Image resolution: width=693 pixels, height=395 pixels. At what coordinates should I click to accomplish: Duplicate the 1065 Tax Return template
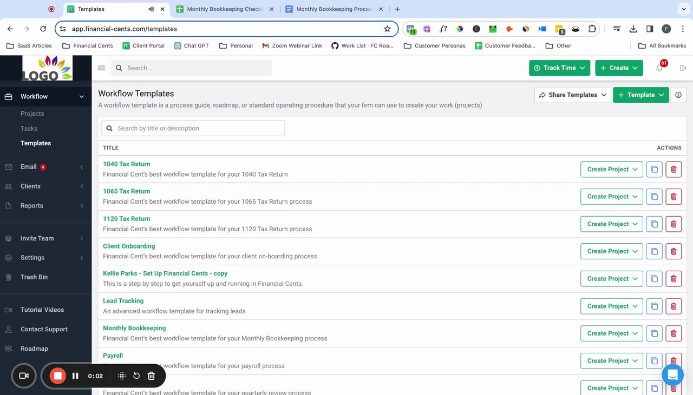tap(654, 197)
